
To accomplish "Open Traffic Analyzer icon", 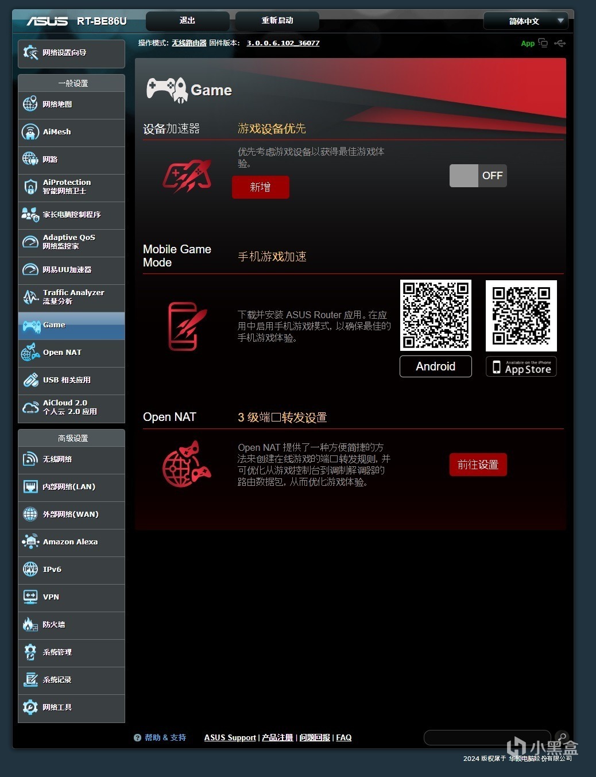I will click(x=30, y=297).
